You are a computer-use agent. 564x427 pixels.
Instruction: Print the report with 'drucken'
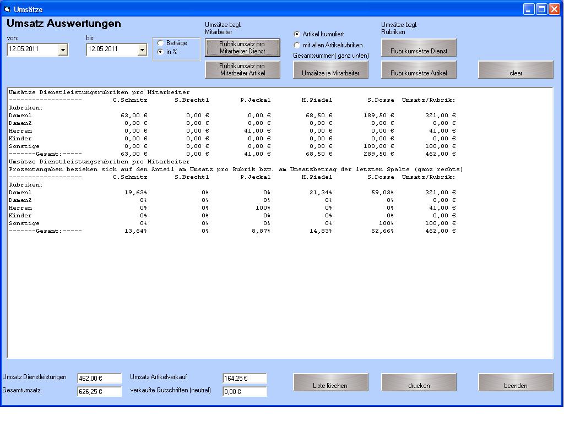[419, 382]
